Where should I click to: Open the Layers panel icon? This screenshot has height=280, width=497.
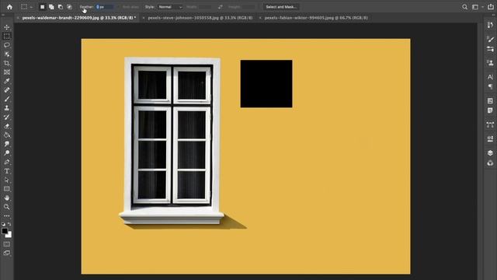(490, 153)
